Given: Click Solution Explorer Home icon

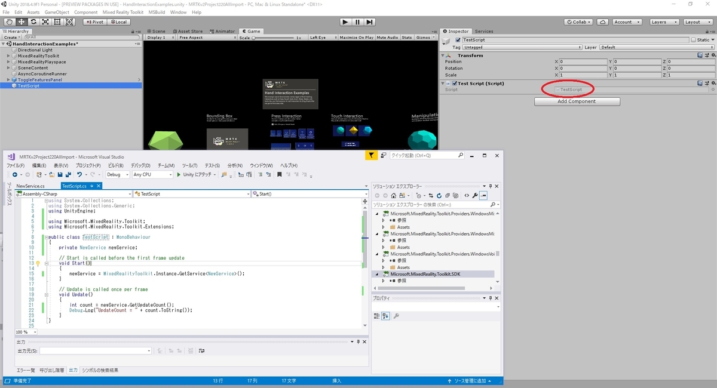Looking at the screenshot, I should [x=393, y=195].
